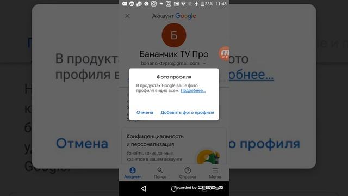Open the Mobizen floating recorder bubble
This screenshot has width=348, height=196.
224,53
